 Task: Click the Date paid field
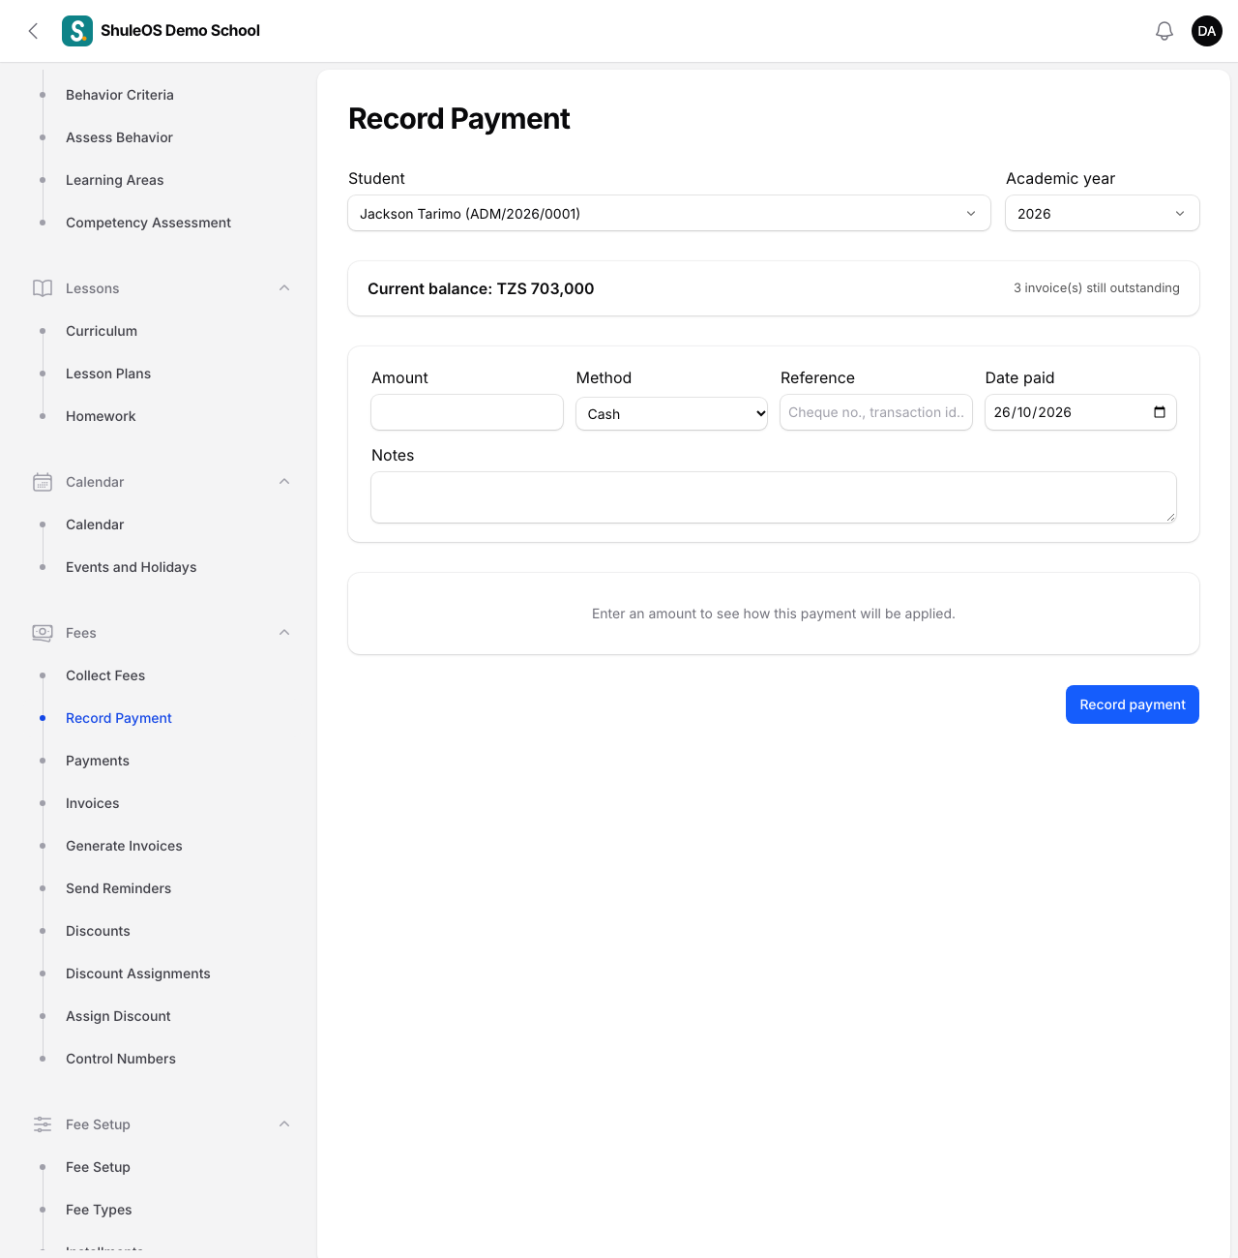click(1080, 412)
